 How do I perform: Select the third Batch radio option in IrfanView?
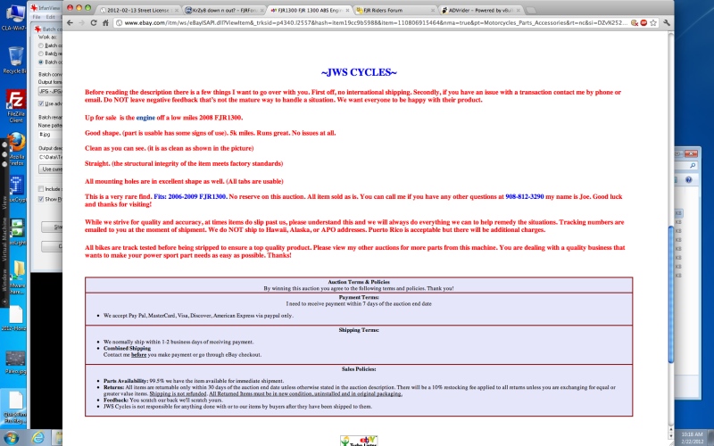click(41, 62)
